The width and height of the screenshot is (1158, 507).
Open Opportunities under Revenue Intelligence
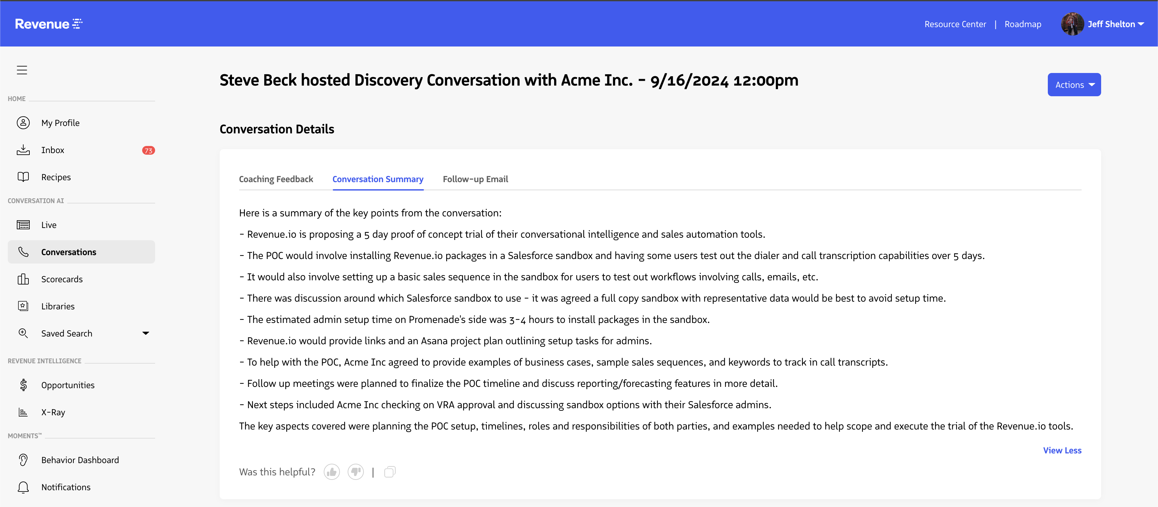68,385
